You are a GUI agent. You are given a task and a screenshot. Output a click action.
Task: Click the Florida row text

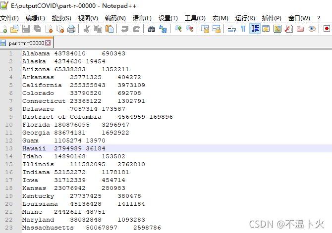click(76, 125)
